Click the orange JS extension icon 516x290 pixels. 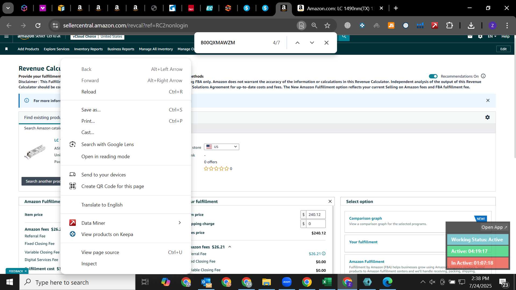[391, 26]
